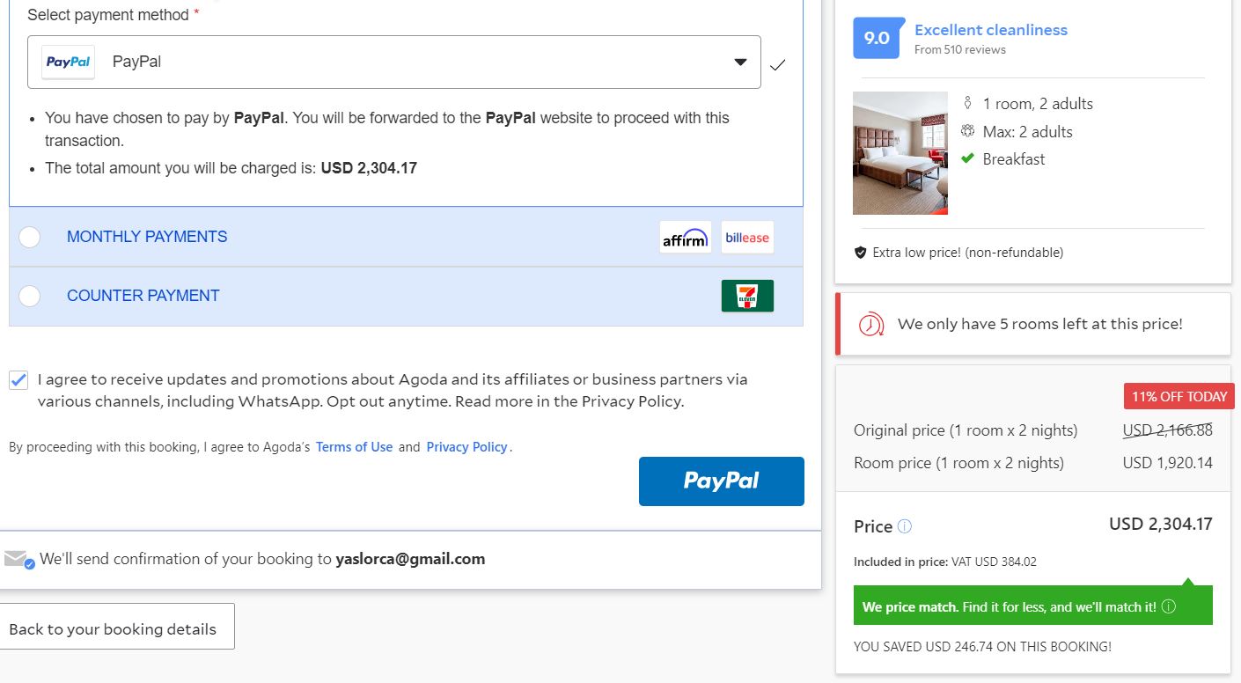Screen dimensions: 1241x683
Task: Select the Monthly Payments radio button
Action: [x=30, y=237]
